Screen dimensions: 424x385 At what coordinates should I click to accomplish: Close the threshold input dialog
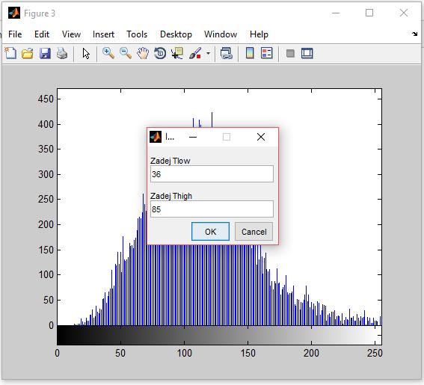tap(261, 137)
